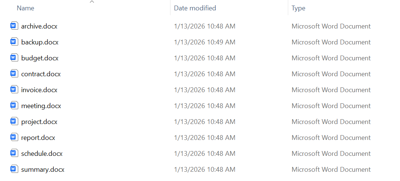Click the Type text for contract.docx
The width and height of the screenshot is (400, 181).
point(331,74)
